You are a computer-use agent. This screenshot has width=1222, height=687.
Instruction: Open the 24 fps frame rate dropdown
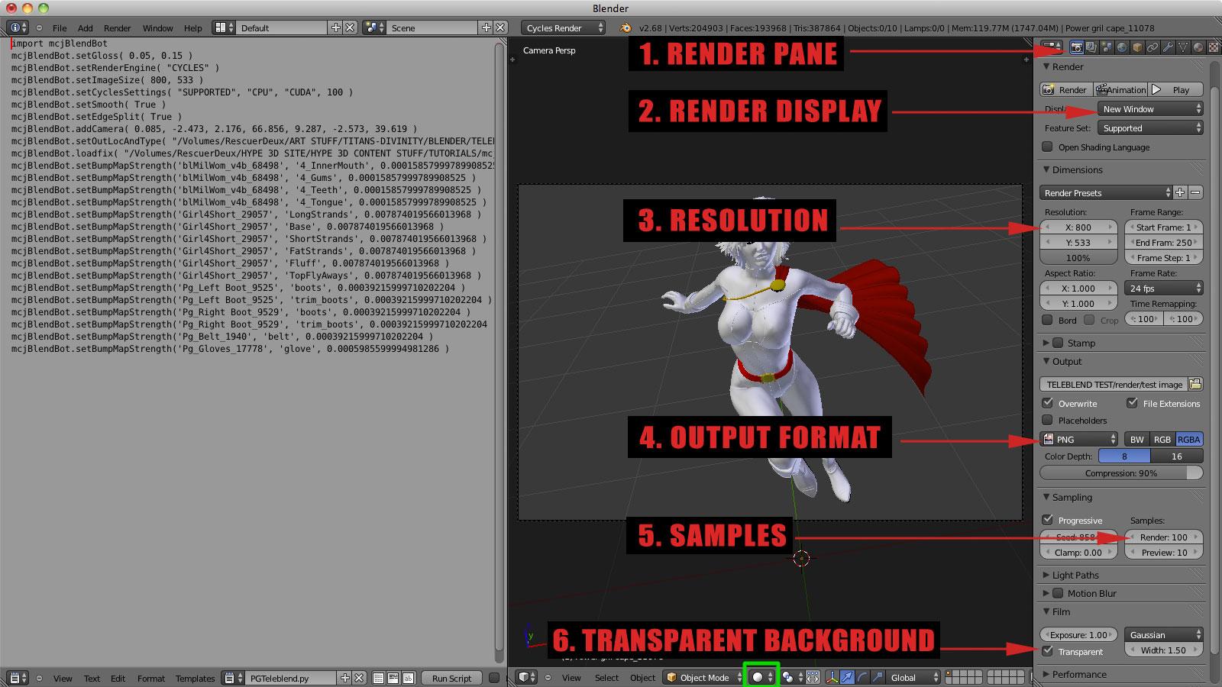click(1164, 288)
